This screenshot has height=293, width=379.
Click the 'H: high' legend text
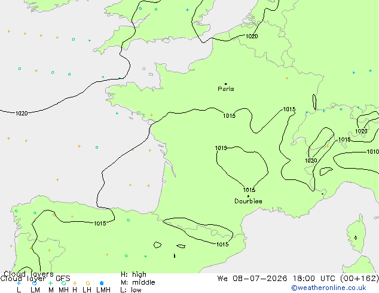click(133, 274)
